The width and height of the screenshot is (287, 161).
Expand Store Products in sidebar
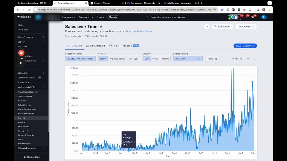[31, 37]
